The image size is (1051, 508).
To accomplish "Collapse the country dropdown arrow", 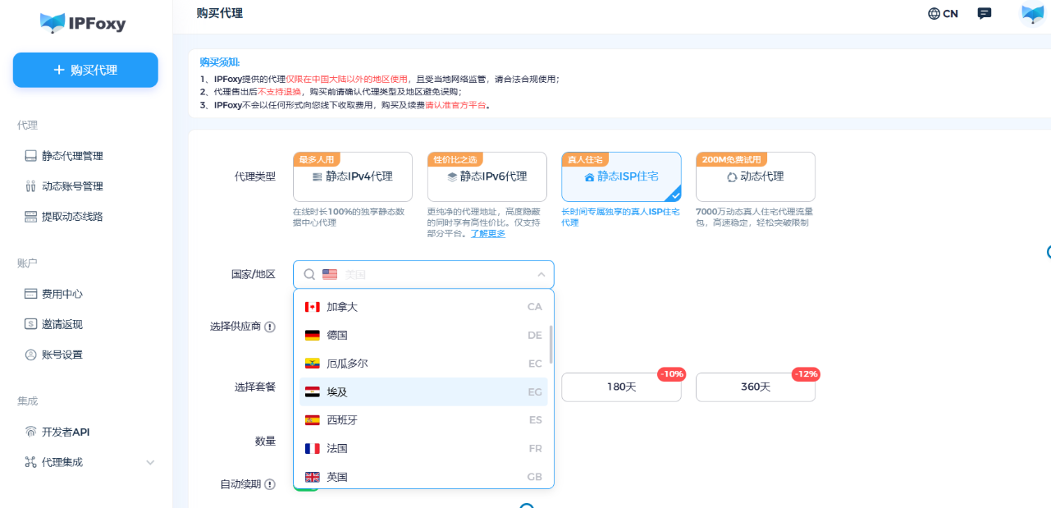I will click(541, 274).
